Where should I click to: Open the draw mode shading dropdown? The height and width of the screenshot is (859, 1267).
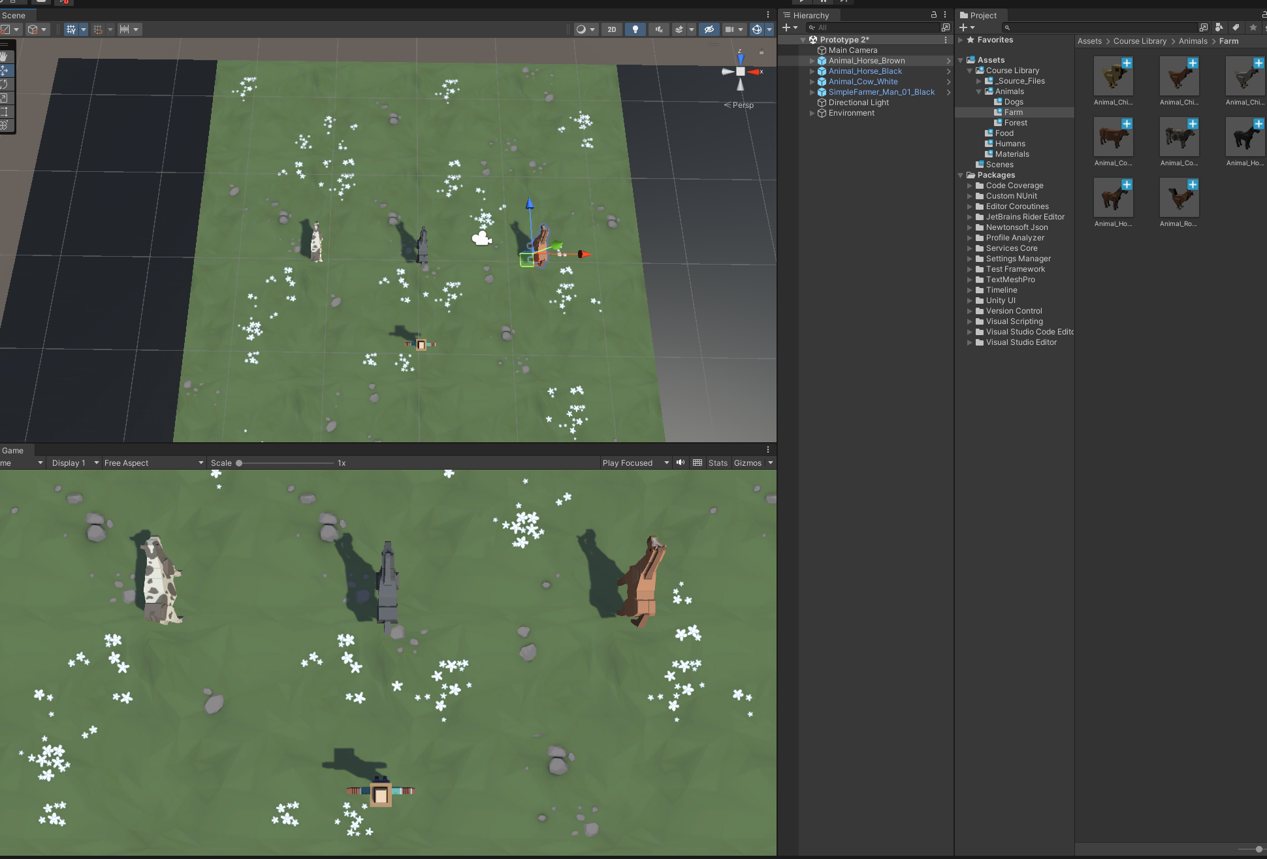pos(585,29)
